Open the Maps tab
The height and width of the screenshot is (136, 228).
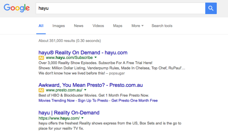tap(118, 26)
